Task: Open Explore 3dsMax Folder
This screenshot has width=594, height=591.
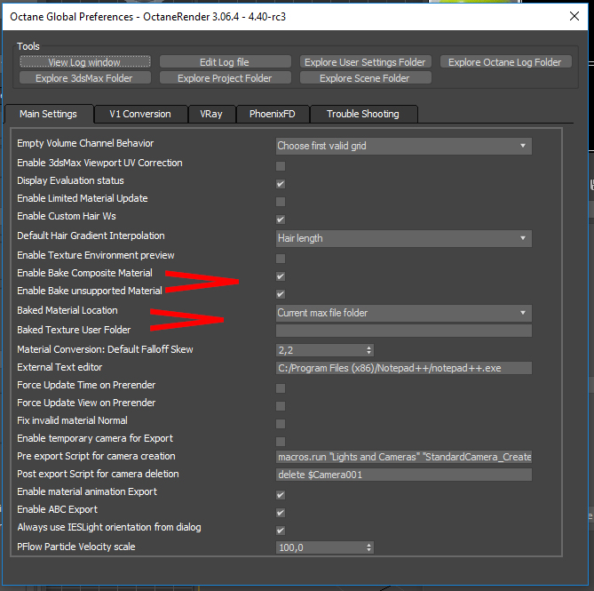Action: click(x=85, y=77)
